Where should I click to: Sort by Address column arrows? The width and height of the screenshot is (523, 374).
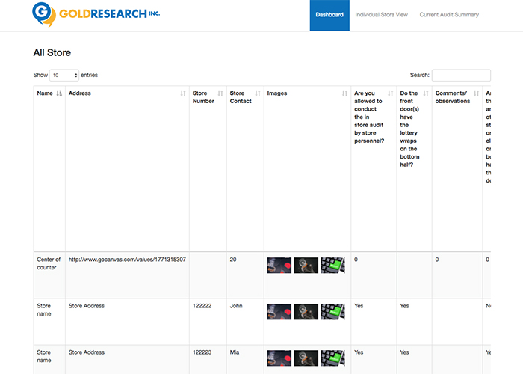183,93
